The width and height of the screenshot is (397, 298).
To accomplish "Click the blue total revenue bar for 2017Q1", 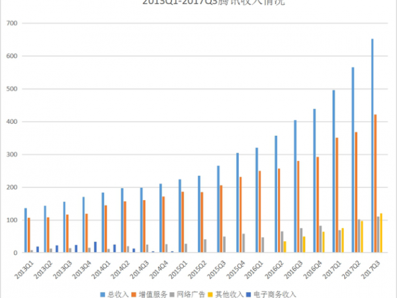I will pyautogui.click(x=333, y=172).
